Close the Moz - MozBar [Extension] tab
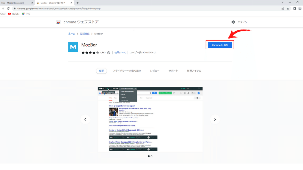 (32, 3)
